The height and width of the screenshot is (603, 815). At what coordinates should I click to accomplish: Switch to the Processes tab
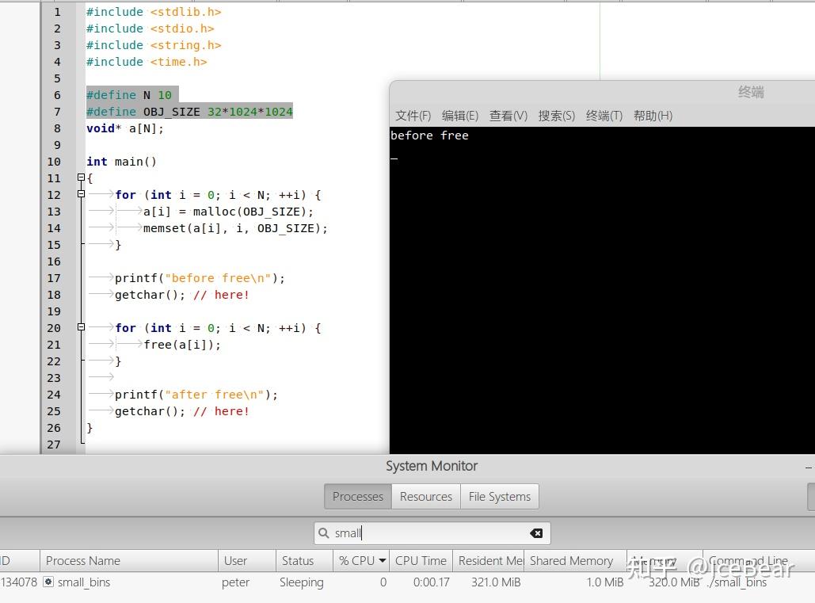point(358,497)
